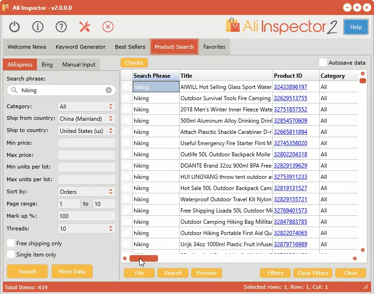Click the Max units per lot field
This screenshot has height=294, width=374.
tap(86, 179)
